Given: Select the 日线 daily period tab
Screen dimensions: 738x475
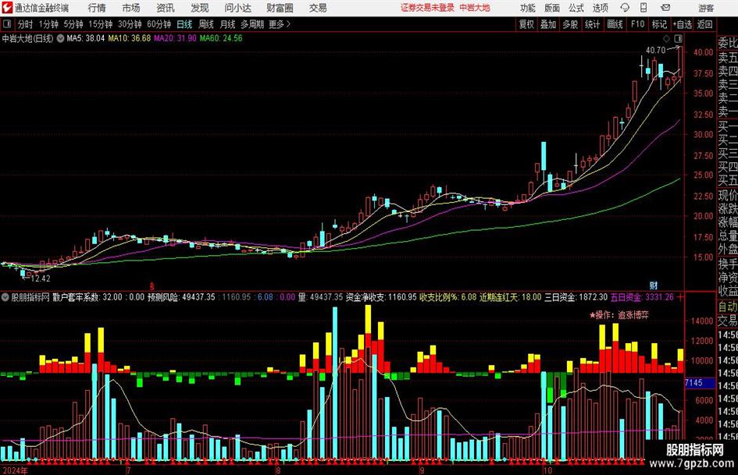Looking at the screenshot, I should (184, 24).
